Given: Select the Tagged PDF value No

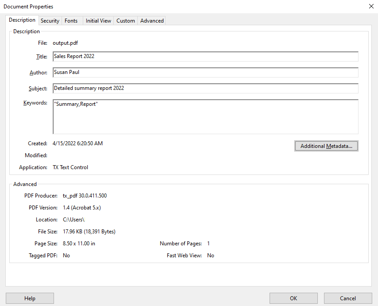Looking at the screenshot, I should pyautogui.click(x=66, y=256).
